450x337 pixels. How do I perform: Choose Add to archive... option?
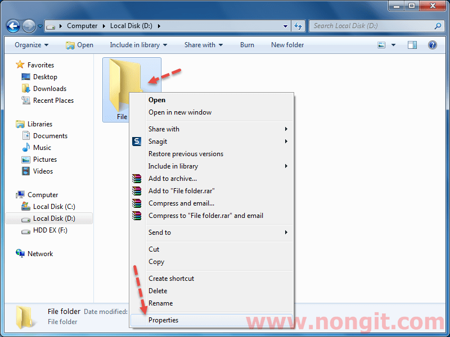click(x=212, y=178)
